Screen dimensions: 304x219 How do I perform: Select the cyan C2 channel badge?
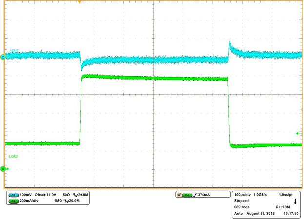pyautogui.click(x=13, y=195)
